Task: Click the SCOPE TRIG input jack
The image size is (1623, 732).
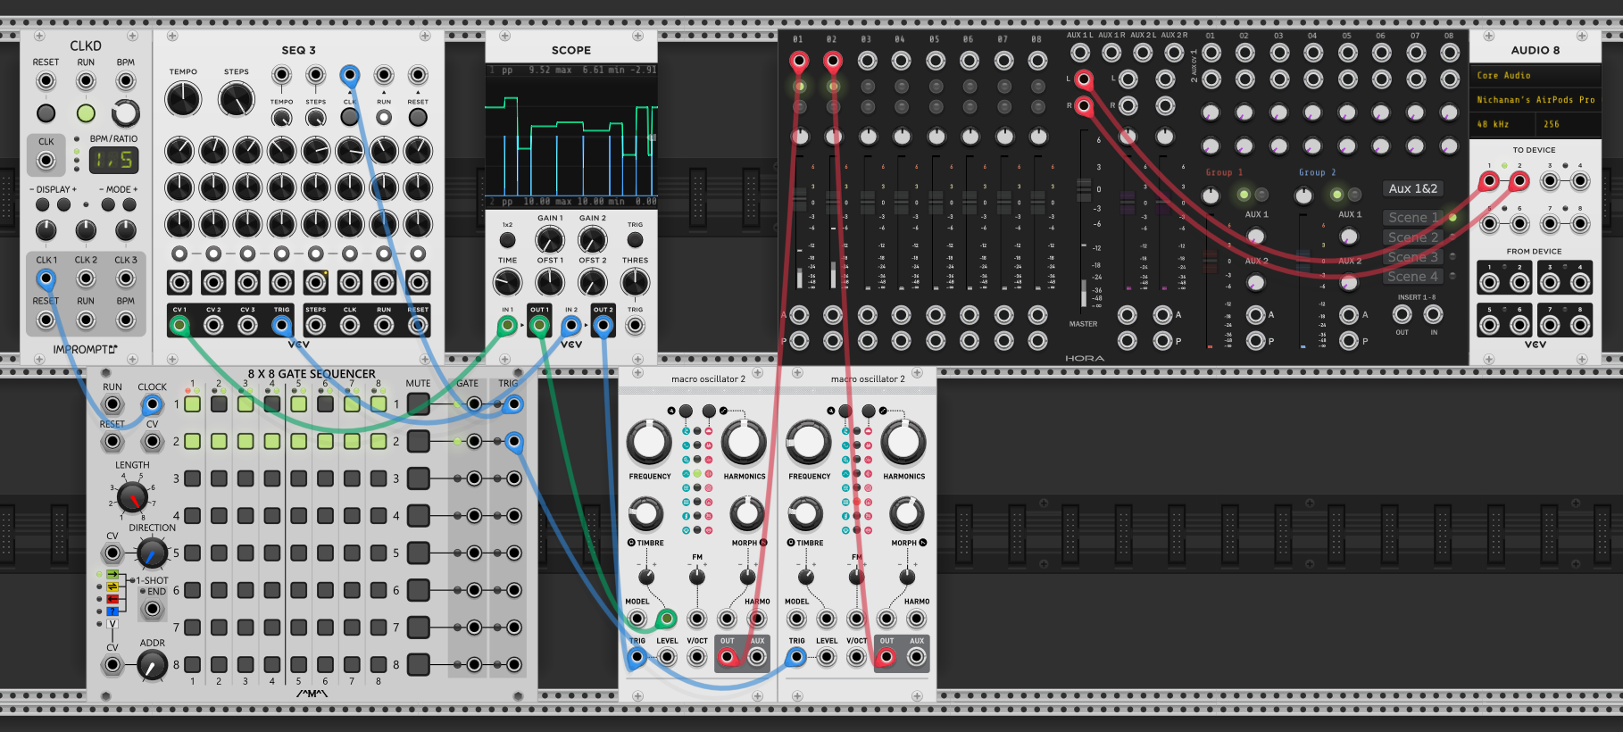Action: [635, 326]
